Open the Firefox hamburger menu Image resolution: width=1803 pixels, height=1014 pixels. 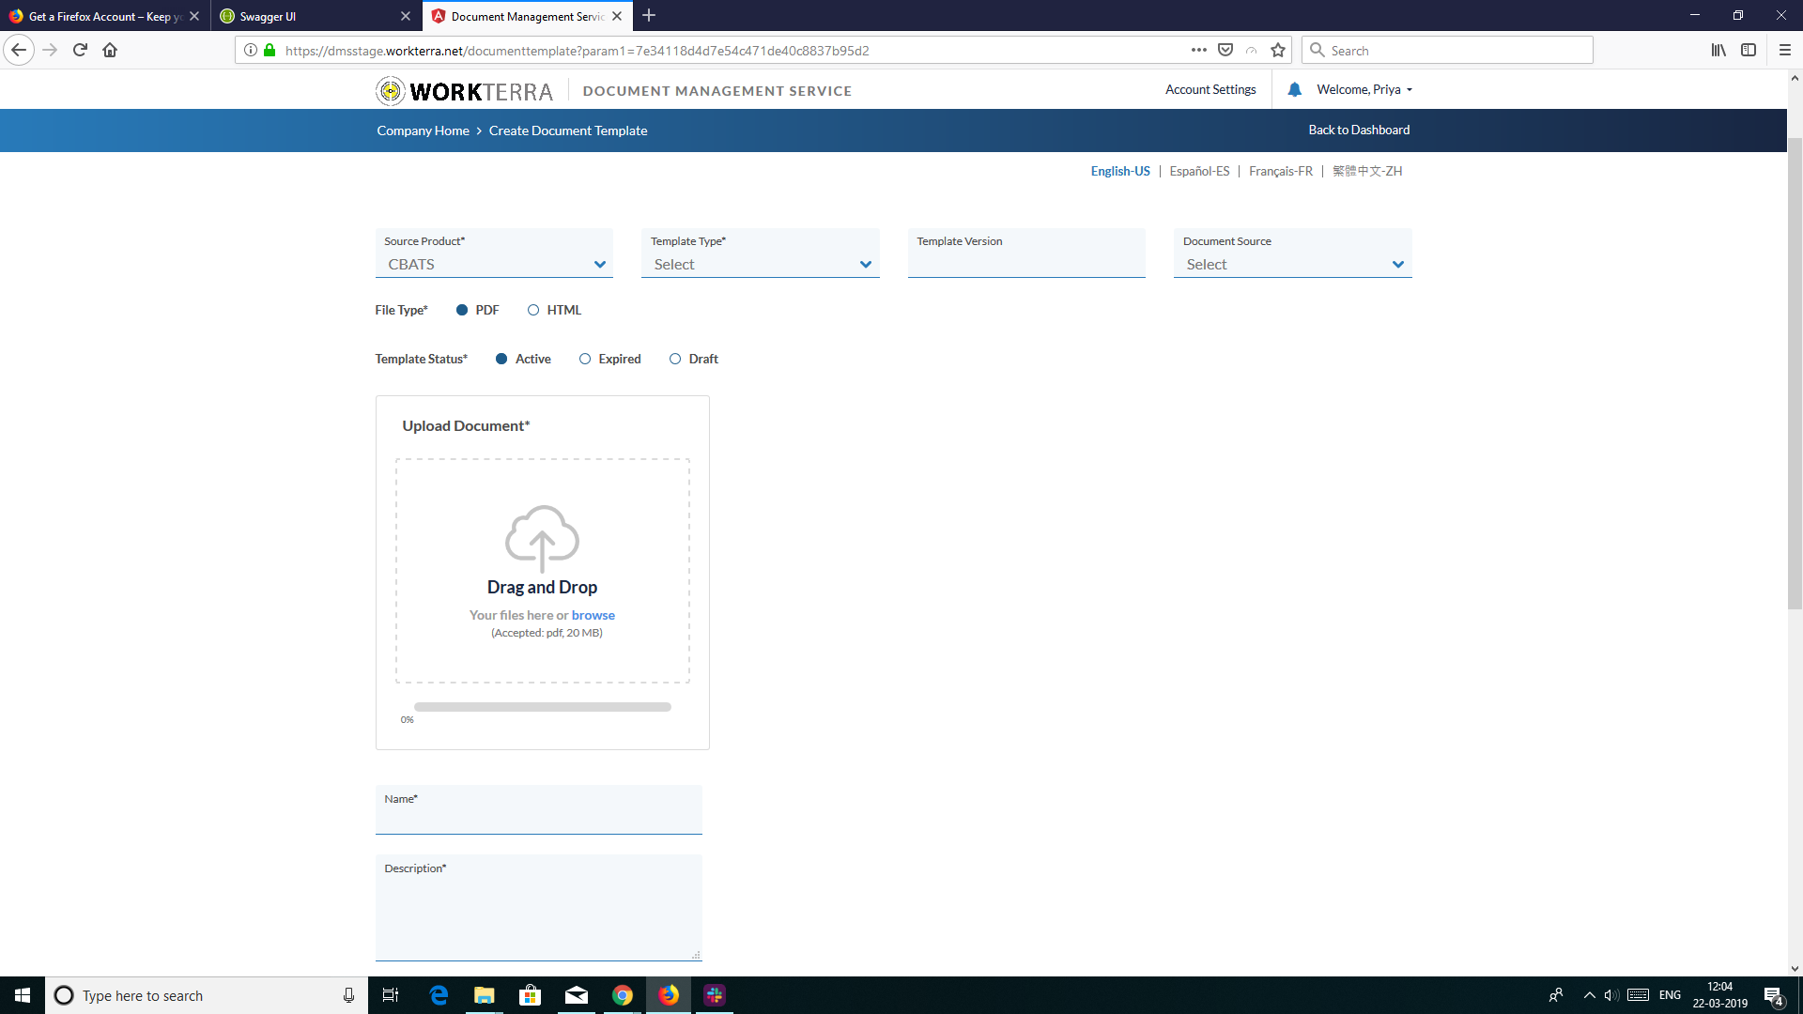coord(1785,50)
